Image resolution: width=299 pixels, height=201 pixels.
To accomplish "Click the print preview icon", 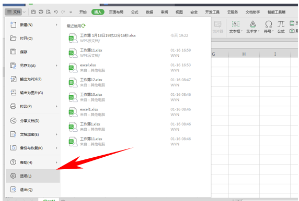I will click(49, 12).
